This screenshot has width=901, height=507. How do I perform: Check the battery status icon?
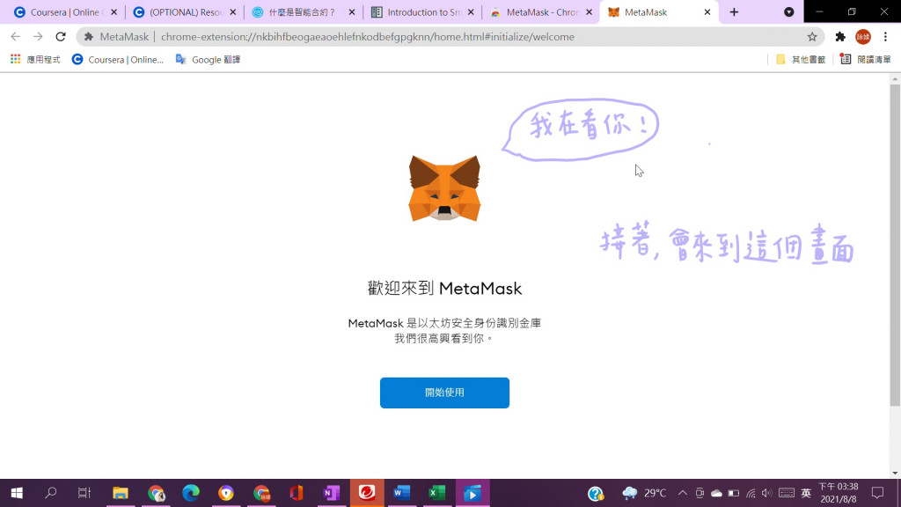coord(733,493)
